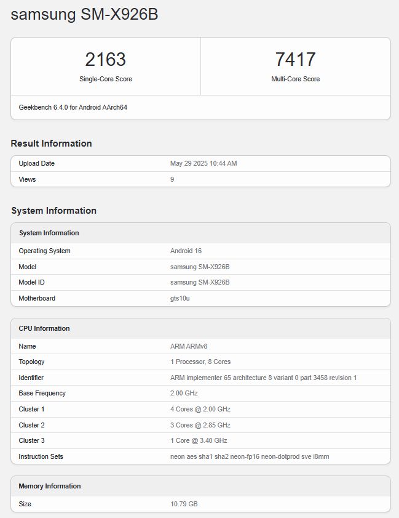Select the ARM ARMv8 value
Screen dimensions: 399x518
(189, 346)
